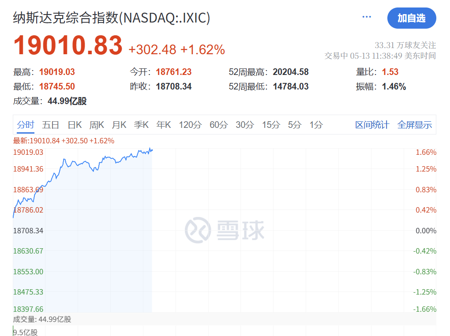Click the 18630.67 y-axis label
The width and height of the screenshot is (450, 336).
28,251
